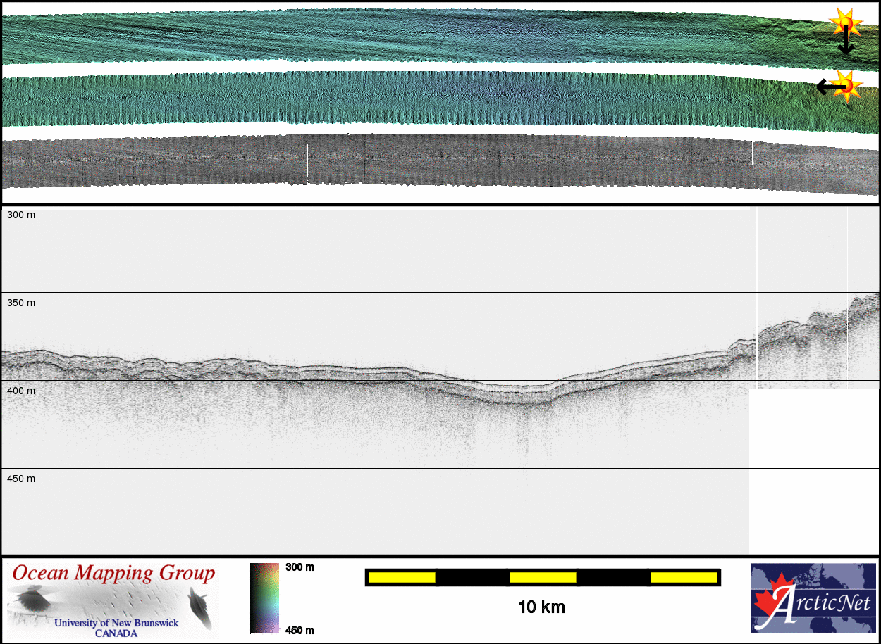This screenshot has height=644, width=881.
Task: Click the 450 m depth axis label
Action: (21, 479)
